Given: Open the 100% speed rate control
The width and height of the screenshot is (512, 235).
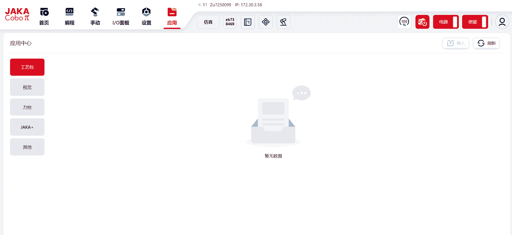Looking at the screenshot, I should (x=404, y=22).
